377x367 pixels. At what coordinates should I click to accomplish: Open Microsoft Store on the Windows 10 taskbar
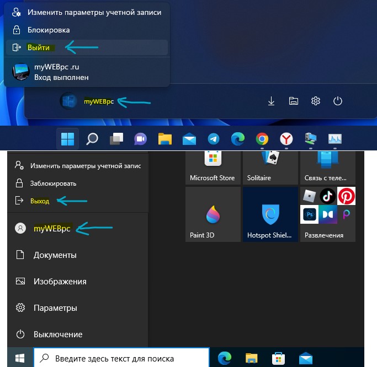pos(278,358)
